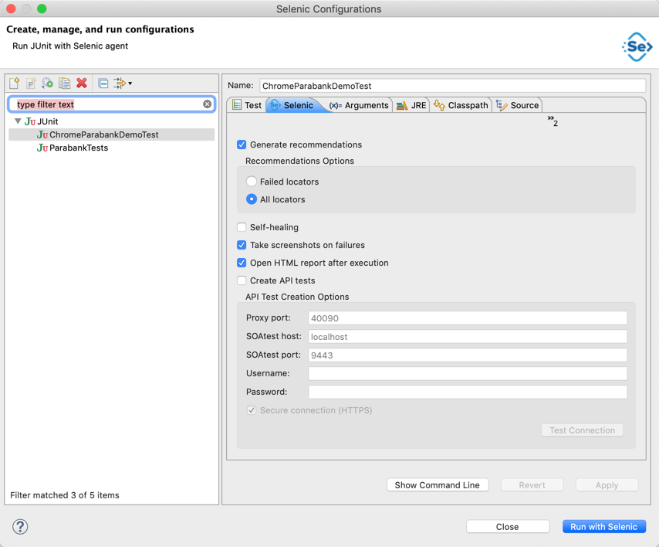The image size is (659, 547).
Task: Switch to the Test tab
Action: (247, 105)
